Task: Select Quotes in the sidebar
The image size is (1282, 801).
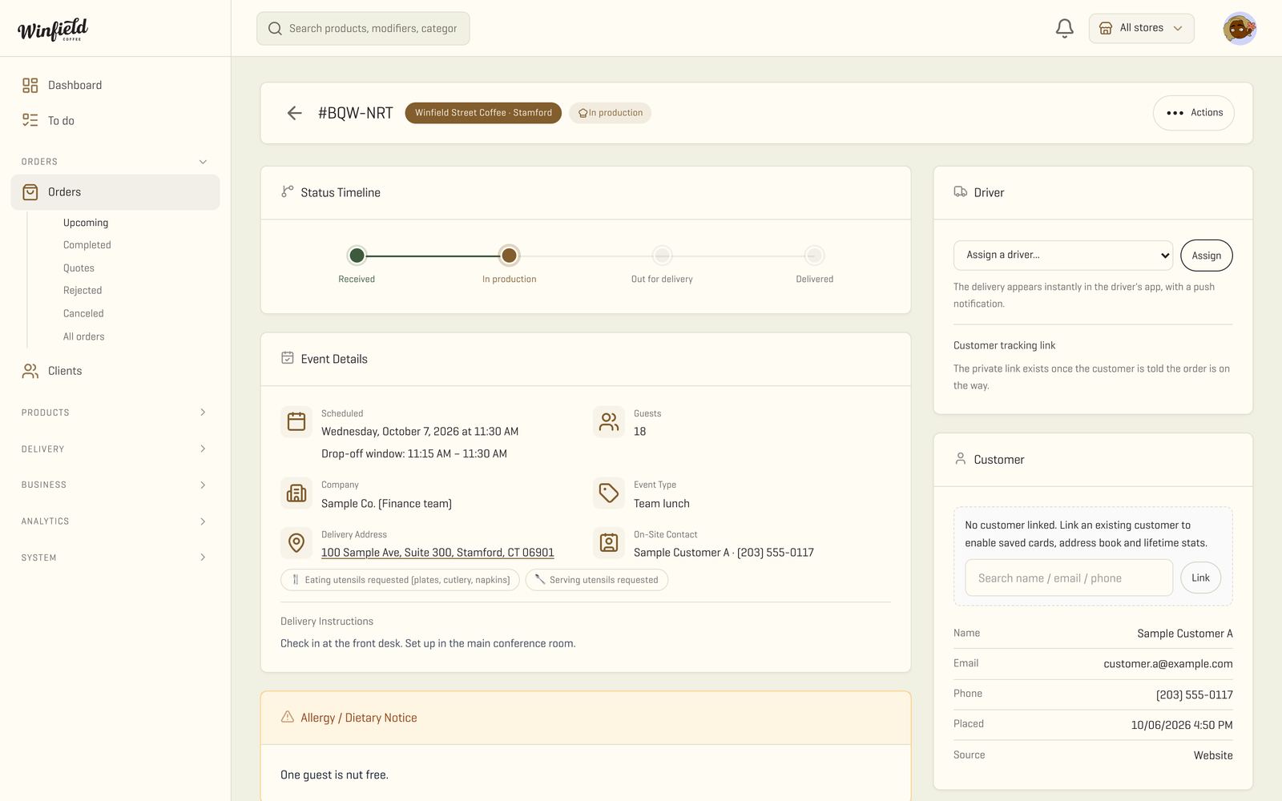Action: [79, 268]
